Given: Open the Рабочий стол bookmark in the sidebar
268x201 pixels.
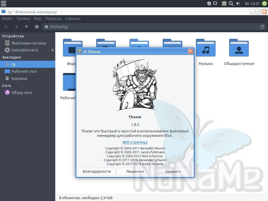Looking at the screenshot, I should [x=27, y=71].
